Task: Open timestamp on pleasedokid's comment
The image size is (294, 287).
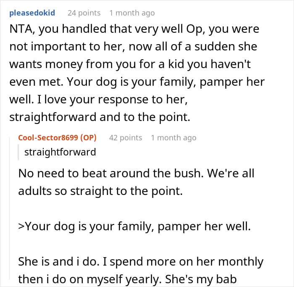Action: pos(132,13)
